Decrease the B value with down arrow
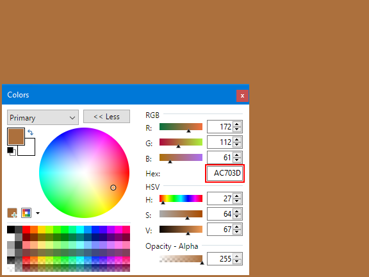Viewport: 369px width, 277px height. click(237, 160)
